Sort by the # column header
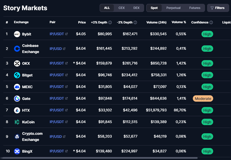This screenshot has width=231, height=160. 7,22
